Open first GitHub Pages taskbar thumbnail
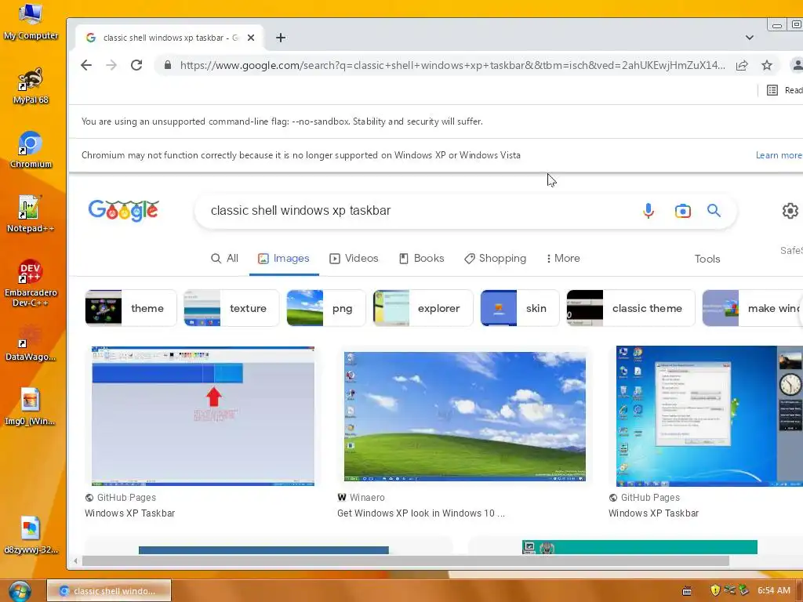 click(203, 416)
